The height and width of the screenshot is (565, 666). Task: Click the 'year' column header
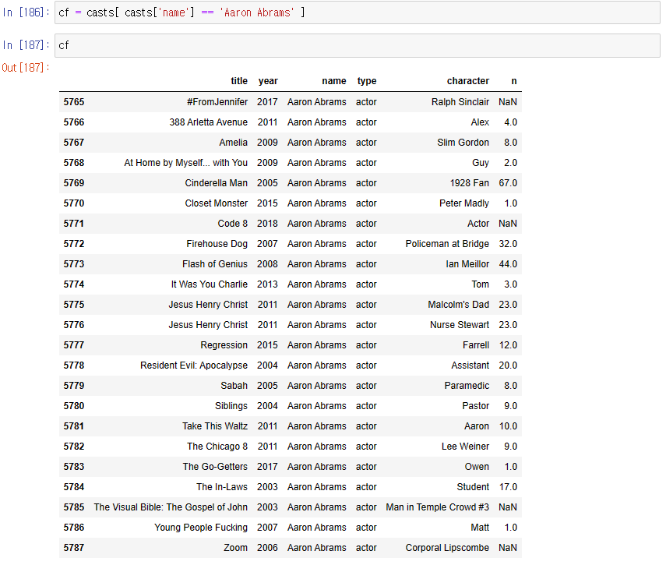(x=268, y=81)
